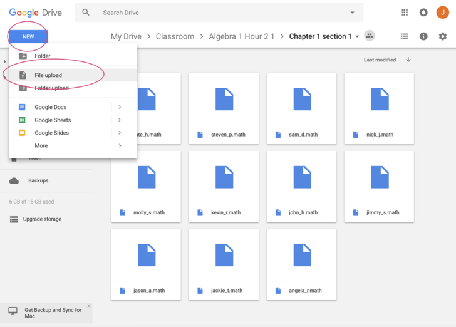Switch to list view icon

click(x=404, y=36)
